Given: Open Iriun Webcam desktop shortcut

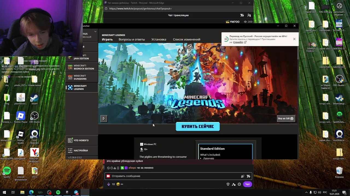Looking at the screenshot, I should click(34, 137).
